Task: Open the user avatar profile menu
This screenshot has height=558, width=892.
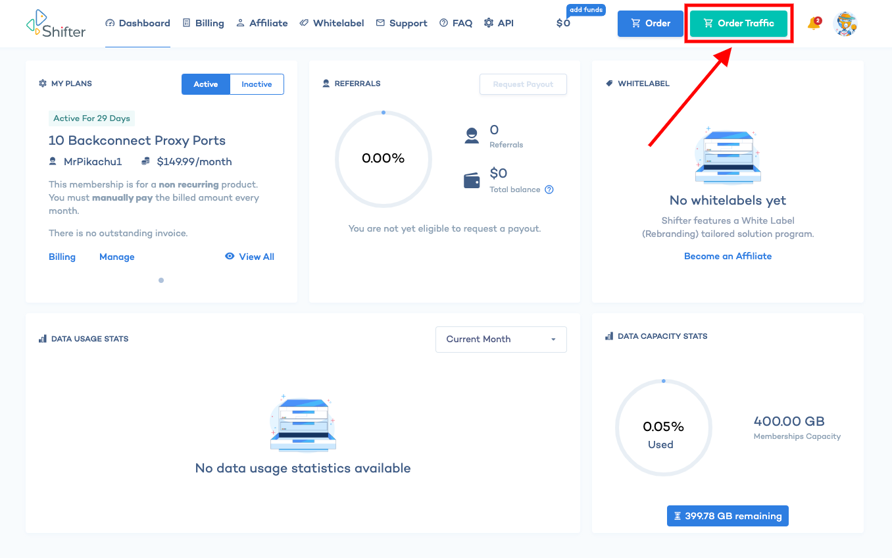Action: (x=845, y=24)
